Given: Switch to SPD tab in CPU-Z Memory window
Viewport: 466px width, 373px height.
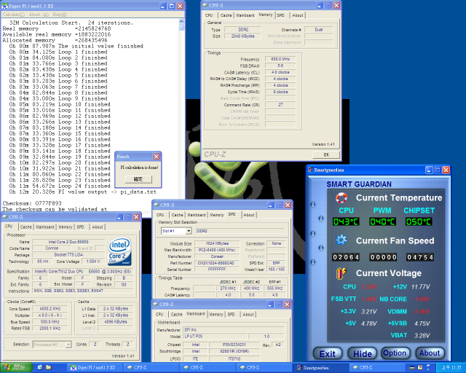Looking at the screenshot, I should click(281, 15).
